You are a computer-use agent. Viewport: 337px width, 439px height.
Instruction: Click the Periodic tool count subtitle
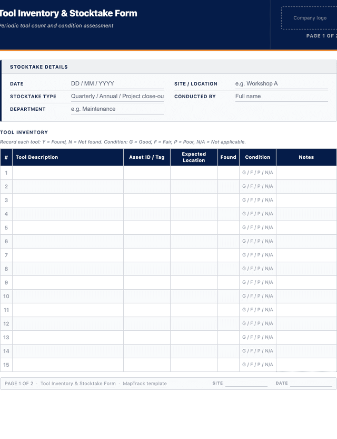tap(57, 25)
